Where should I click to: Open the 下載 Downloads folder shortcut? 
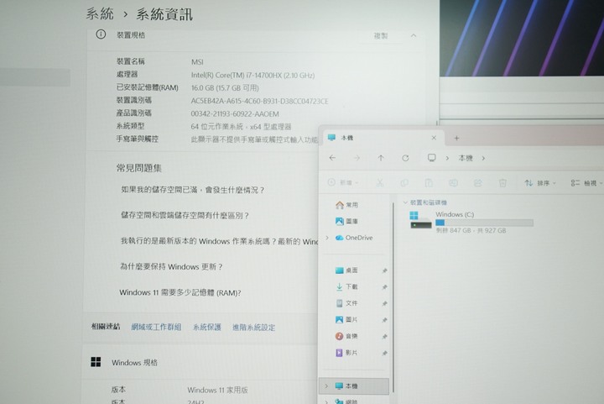(x=351, y=286)
